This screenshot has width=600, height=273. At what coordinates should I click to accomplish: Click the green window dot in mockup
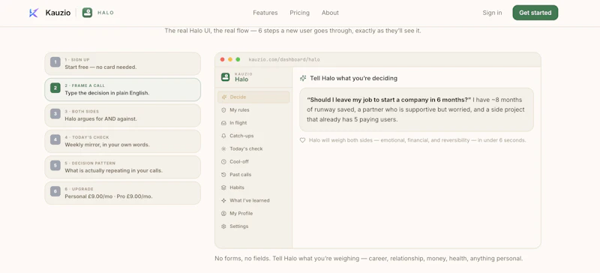(x=238, y=59)
